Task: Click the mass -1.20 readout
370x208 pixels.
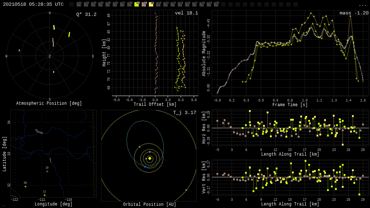Action: coord(354,13)
